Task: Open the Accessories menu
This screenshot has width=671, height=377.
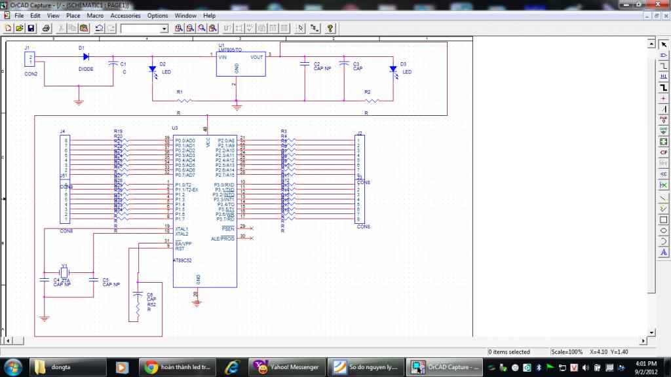Action: click(125, 15)
